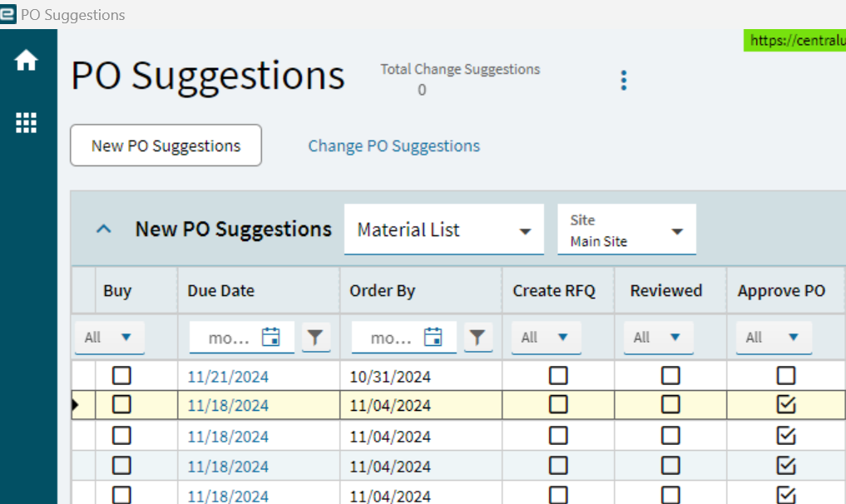Open the Material List dropdown
Viewport: 846px width, 504px height.
click(443, 230)
